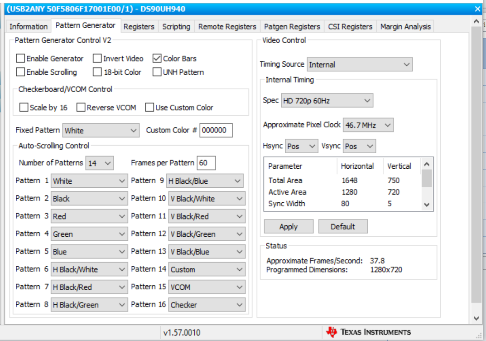Toggle Enable Generator checkbox
The image size is (486, 341).
coord(20,58)
